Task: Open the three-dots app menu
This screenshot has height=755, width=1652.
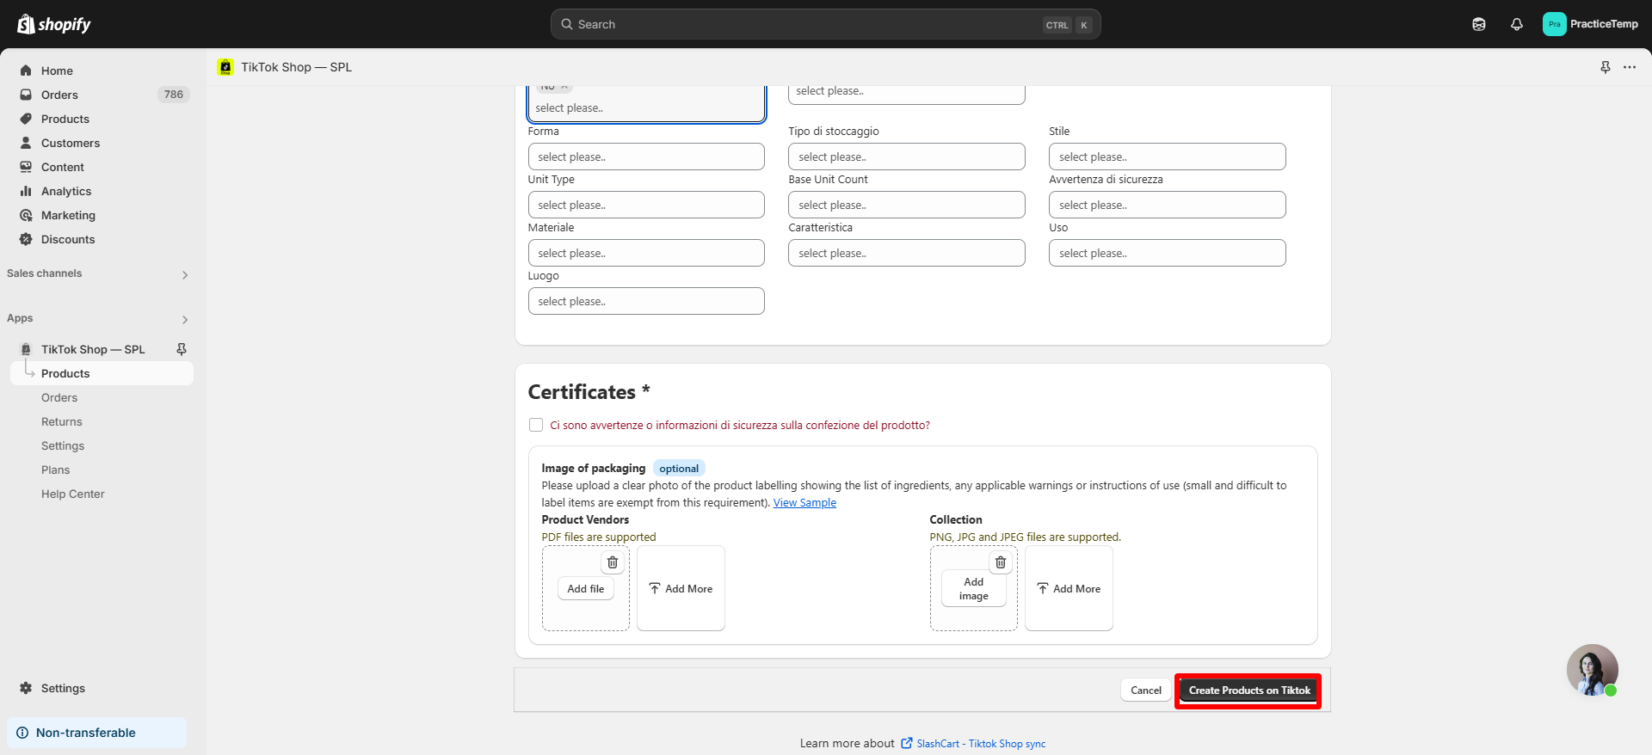Action: tap(1630, 67)
